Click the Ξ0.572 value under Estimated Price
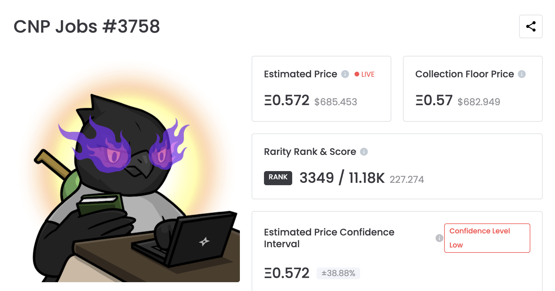 pyautogui.click(x=287, y=101)
